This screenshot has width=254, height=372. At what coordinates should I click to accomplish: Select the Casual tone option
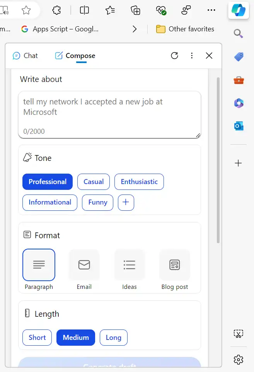[94, 182]
